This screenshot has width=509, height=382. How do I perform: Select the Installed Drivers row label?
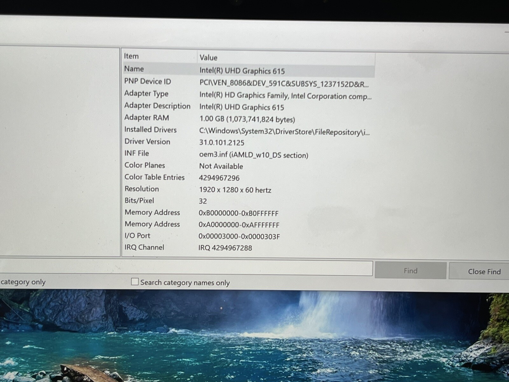(x=150, y=130)
